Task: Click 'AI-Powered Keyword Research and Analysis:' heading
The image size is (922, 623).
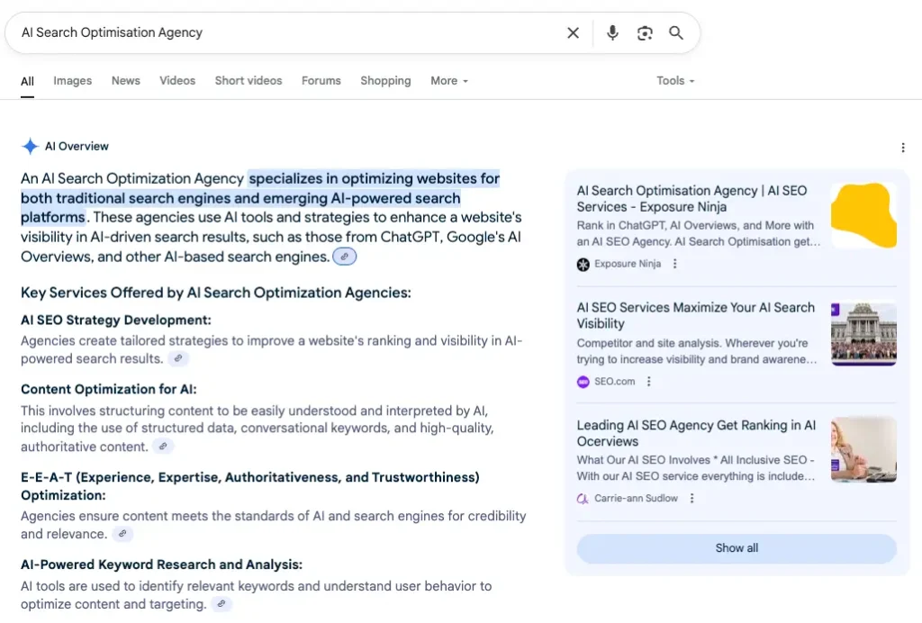Action: 162,564
